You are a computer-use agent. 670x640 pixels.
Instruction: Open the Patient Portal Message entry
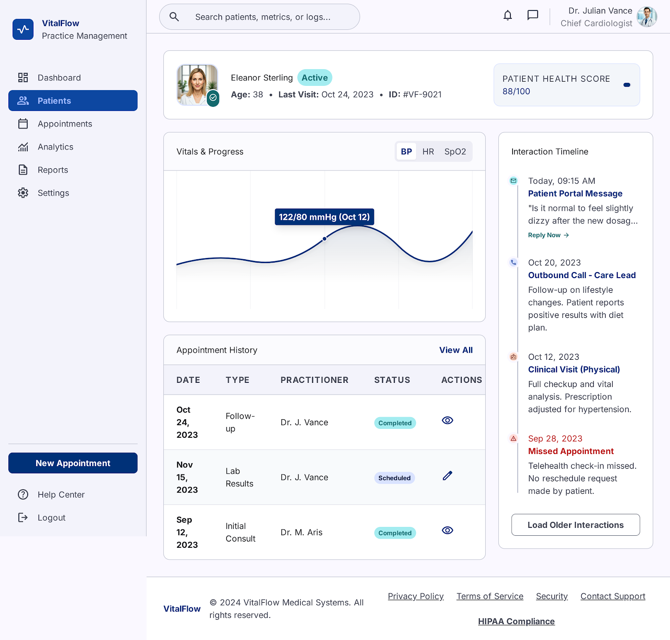[x=575, y=194]
